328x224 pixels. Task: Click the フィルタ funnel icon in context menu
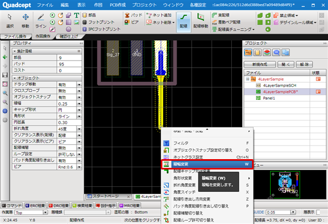[166, 143]
